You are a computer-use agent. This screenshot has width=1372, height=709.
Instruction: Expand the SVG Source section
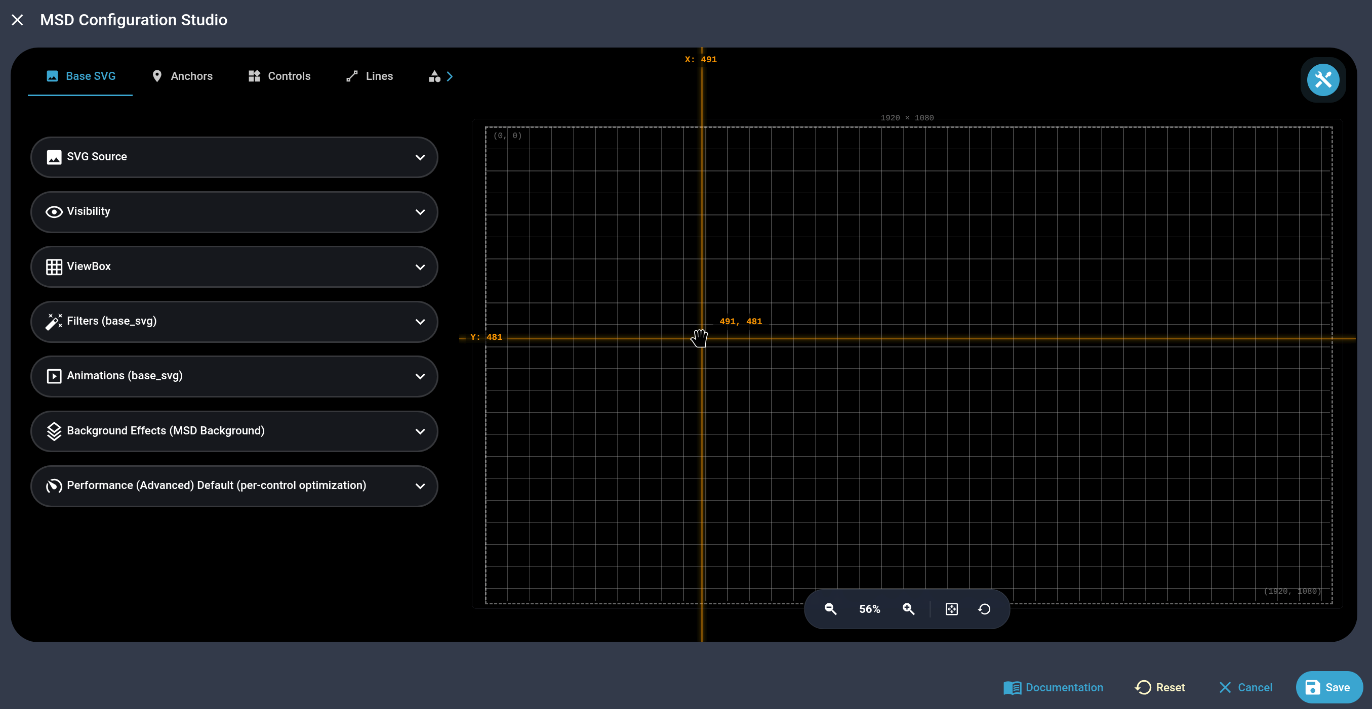[234, 157]
